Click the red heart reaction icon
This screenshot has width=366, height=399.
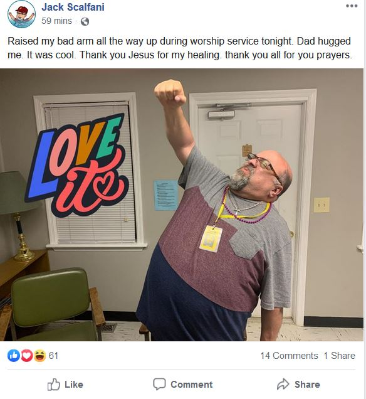27,356
